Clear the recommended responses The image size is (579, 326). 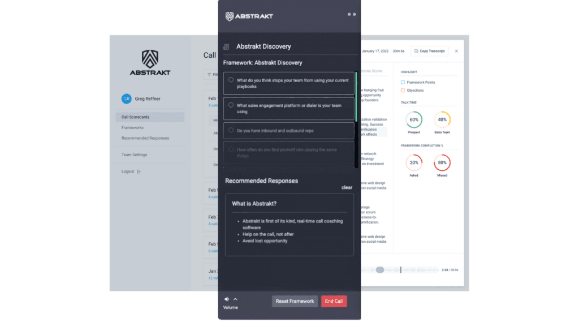347,187
